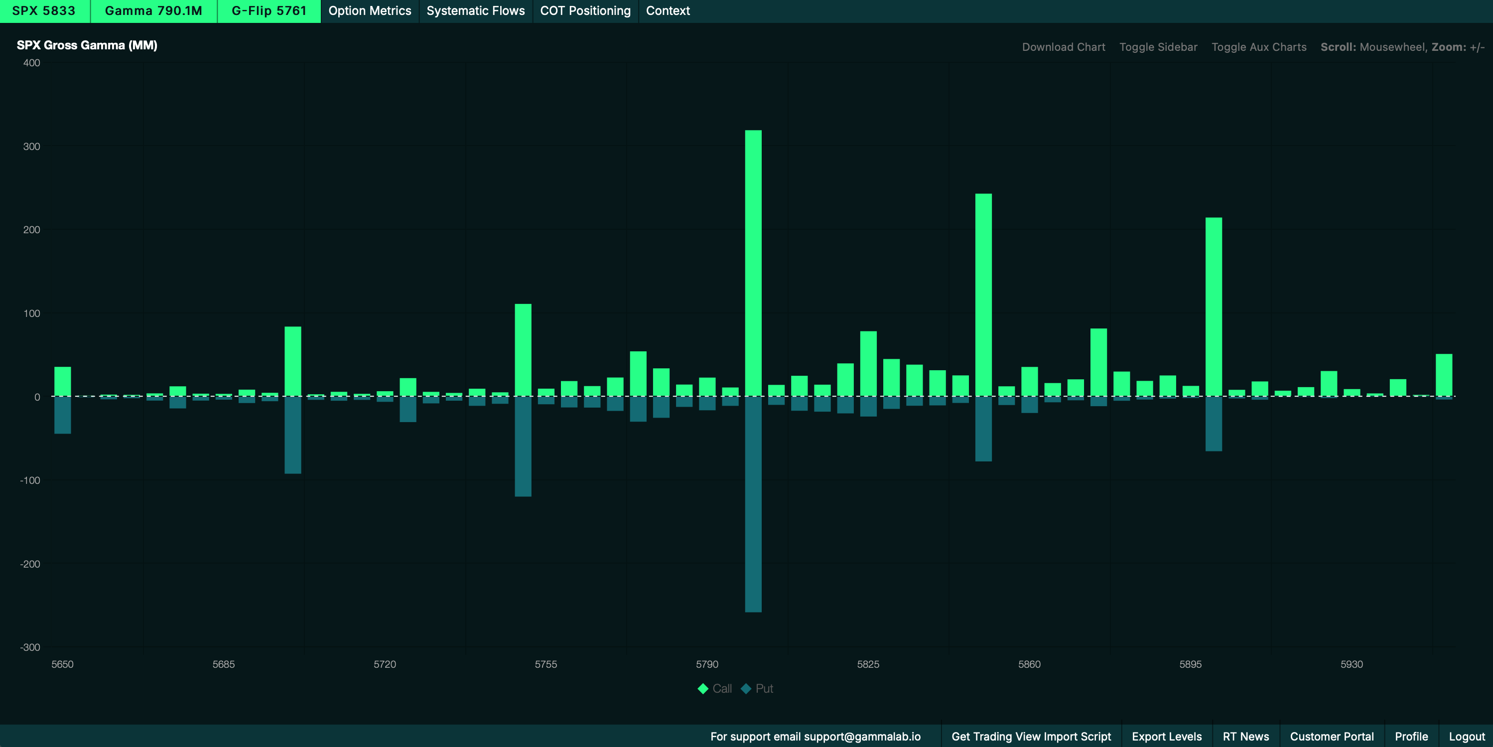Click the SPX 5833 indicator
Screen dimensions: 1493x747
point(44,11)
